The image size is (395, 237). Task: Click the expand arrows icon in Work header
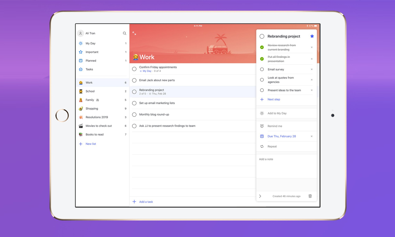click(134, 33)
